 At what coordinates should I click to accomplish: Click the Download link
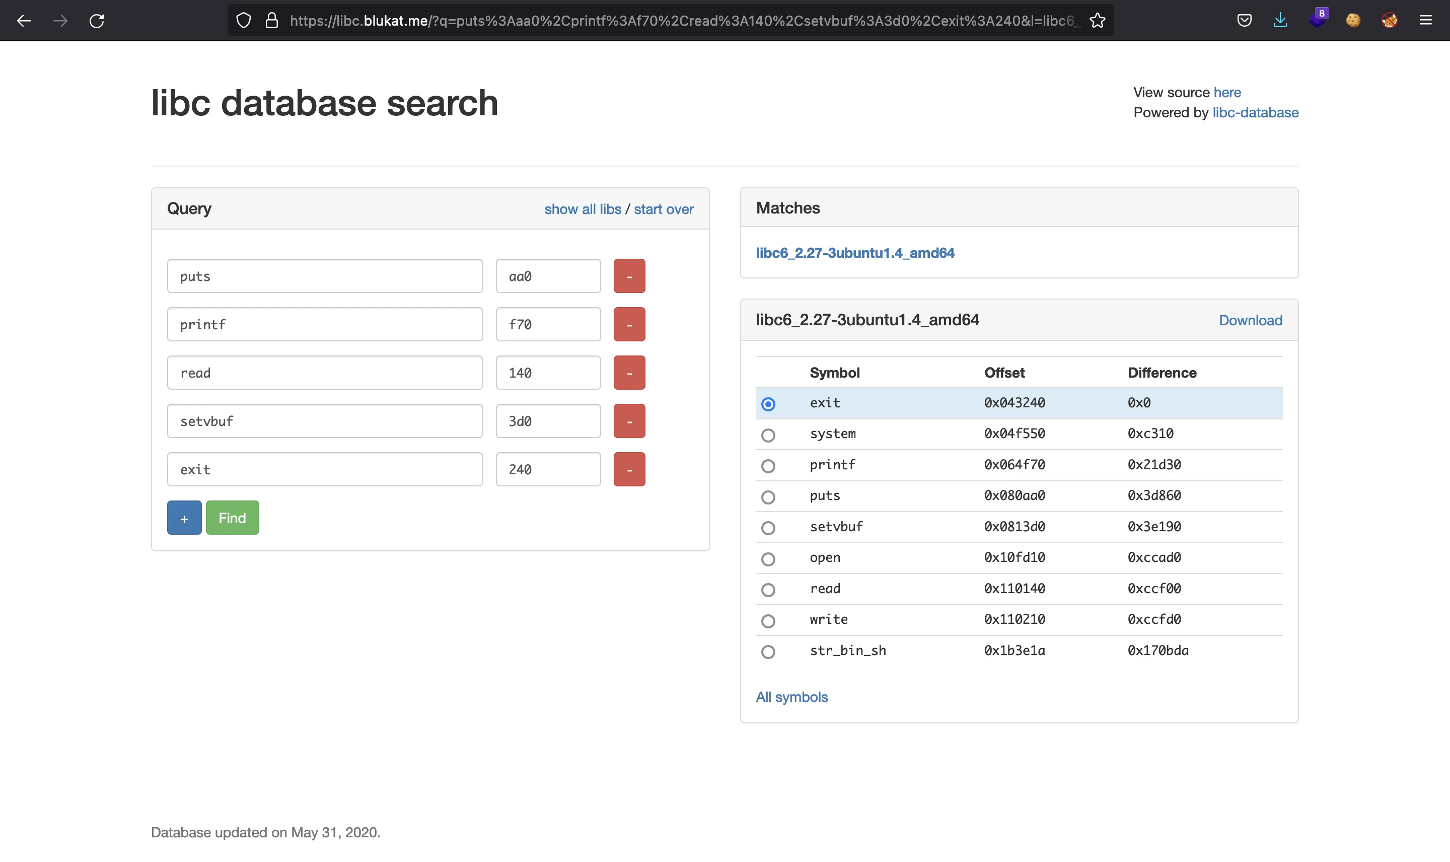pos(1250,320)
